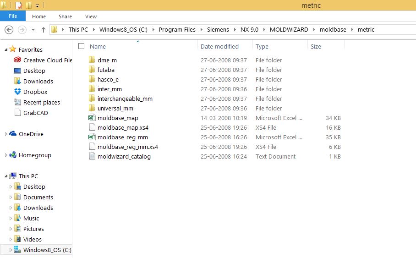Select Windows8_OS (C:) in navigation tree

click(43, 250)
